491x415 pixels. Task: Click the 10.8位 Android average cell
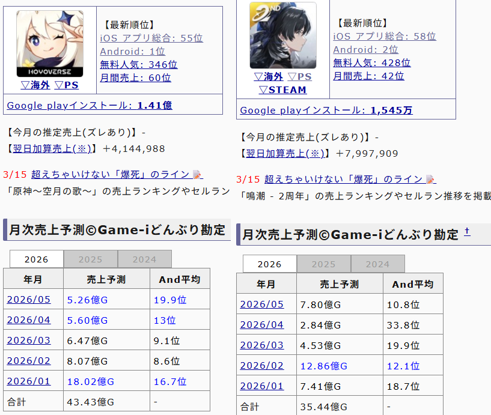pos(413,304)
